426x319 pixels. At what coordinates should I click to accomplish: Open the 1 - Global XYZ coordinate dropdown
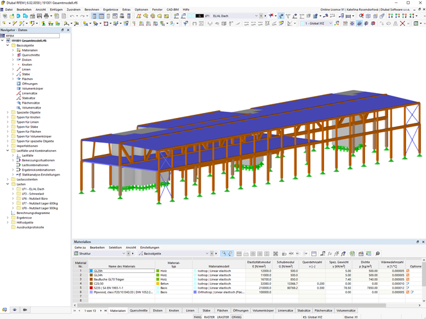(x=330, y=24)
